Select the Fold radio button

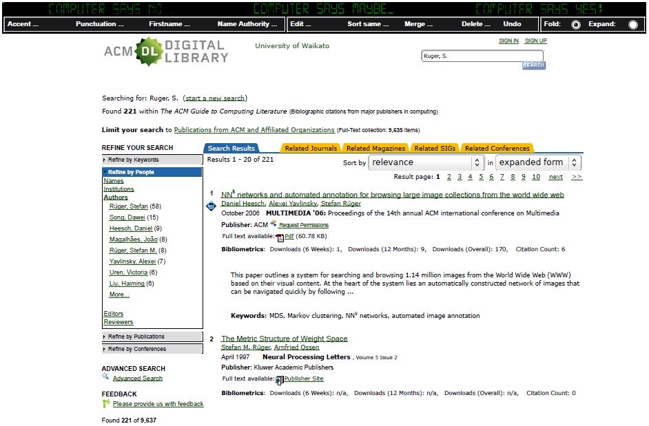[x=575, y=24]
